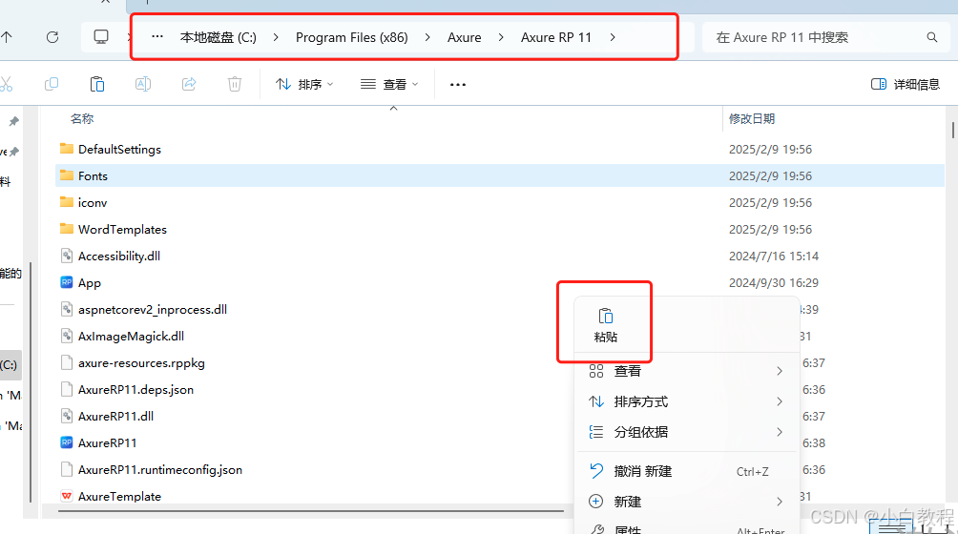
Task: Toggle the 详细信息 details pane button
Action: click(905, 84)
